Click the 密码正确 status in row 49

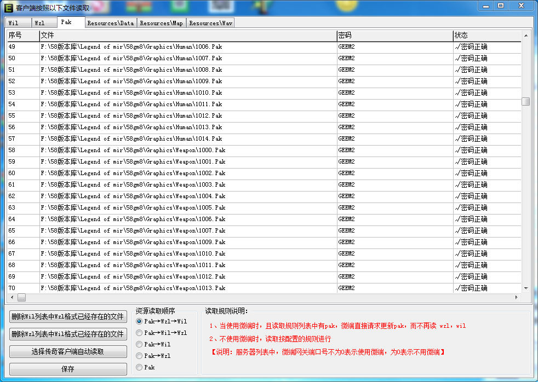(472, 47)
